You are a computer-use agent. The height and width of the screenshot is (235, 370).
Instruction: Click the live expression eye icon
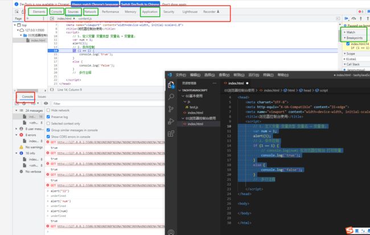pos(46,104)
